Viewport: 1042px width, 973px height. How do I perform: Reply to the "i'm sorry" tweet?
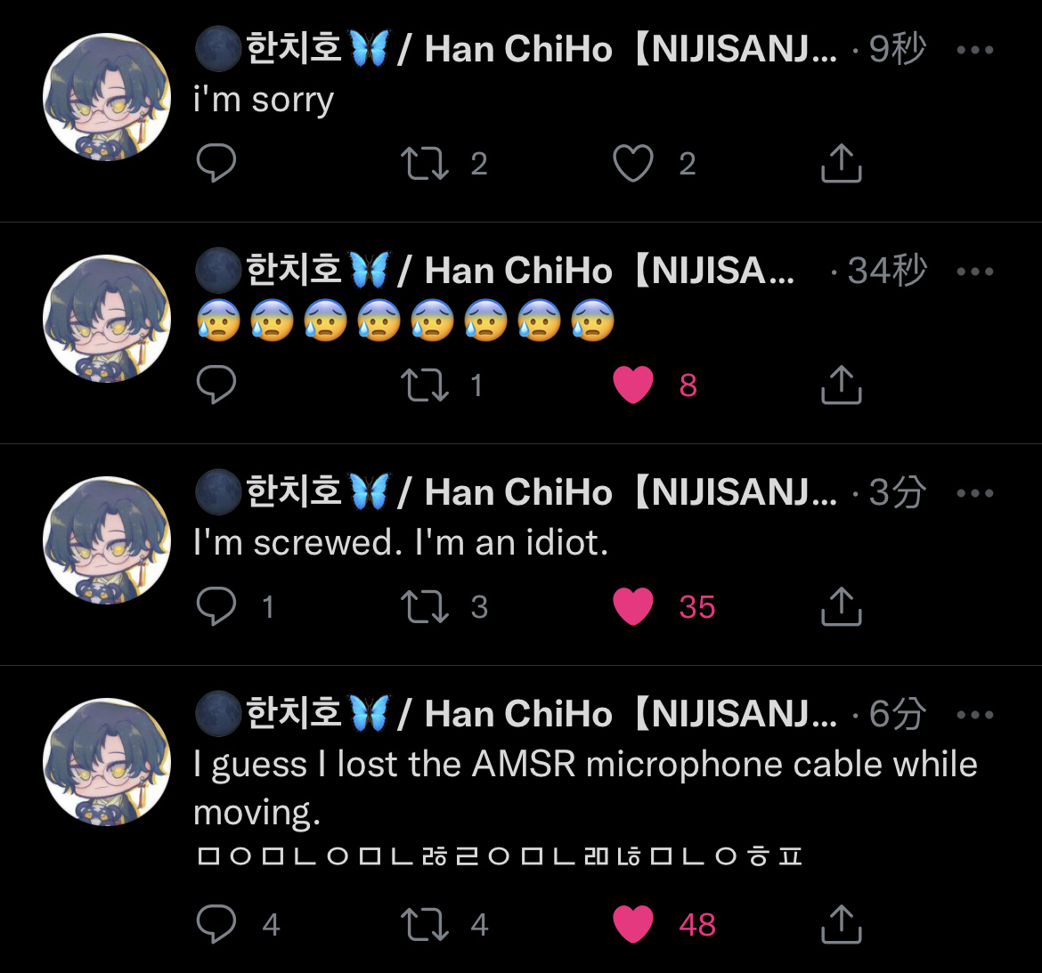coord(216,163)
